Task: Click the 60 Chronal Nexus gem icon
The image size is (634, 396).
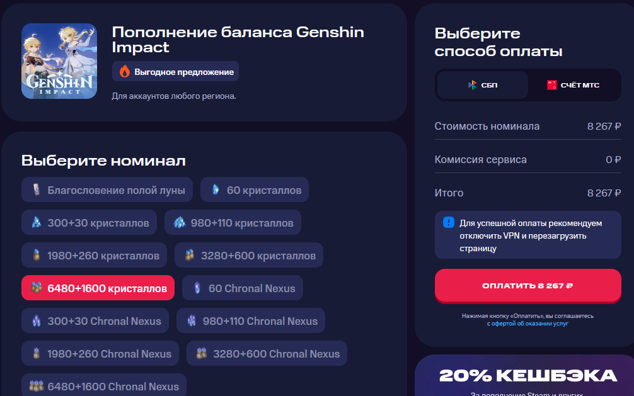Action: (197, 288)
